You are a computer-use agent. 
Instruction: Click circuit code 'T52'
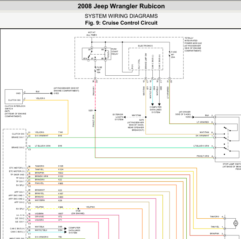(60, 237)
